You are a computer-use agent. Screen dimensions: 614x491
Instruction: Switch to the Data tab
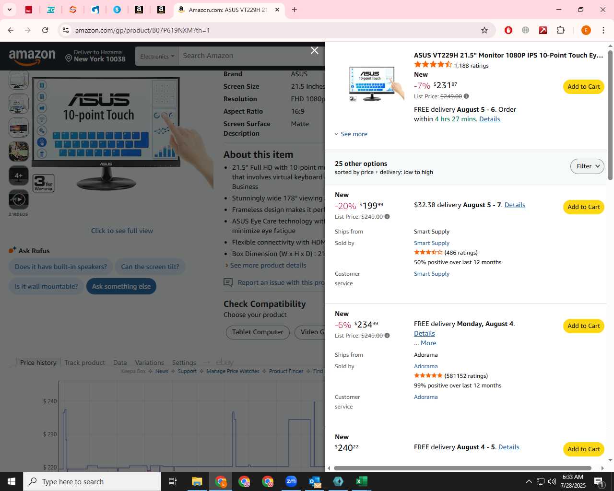120,362
